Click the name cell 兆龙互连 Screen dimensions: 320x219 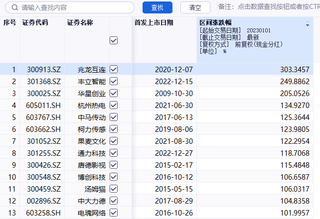pyautogui.click(x=92, y=70)
